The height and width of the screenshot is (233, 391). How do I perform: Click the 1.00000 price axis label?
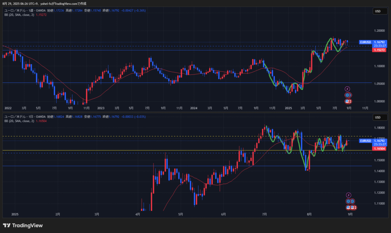(379, 102)
